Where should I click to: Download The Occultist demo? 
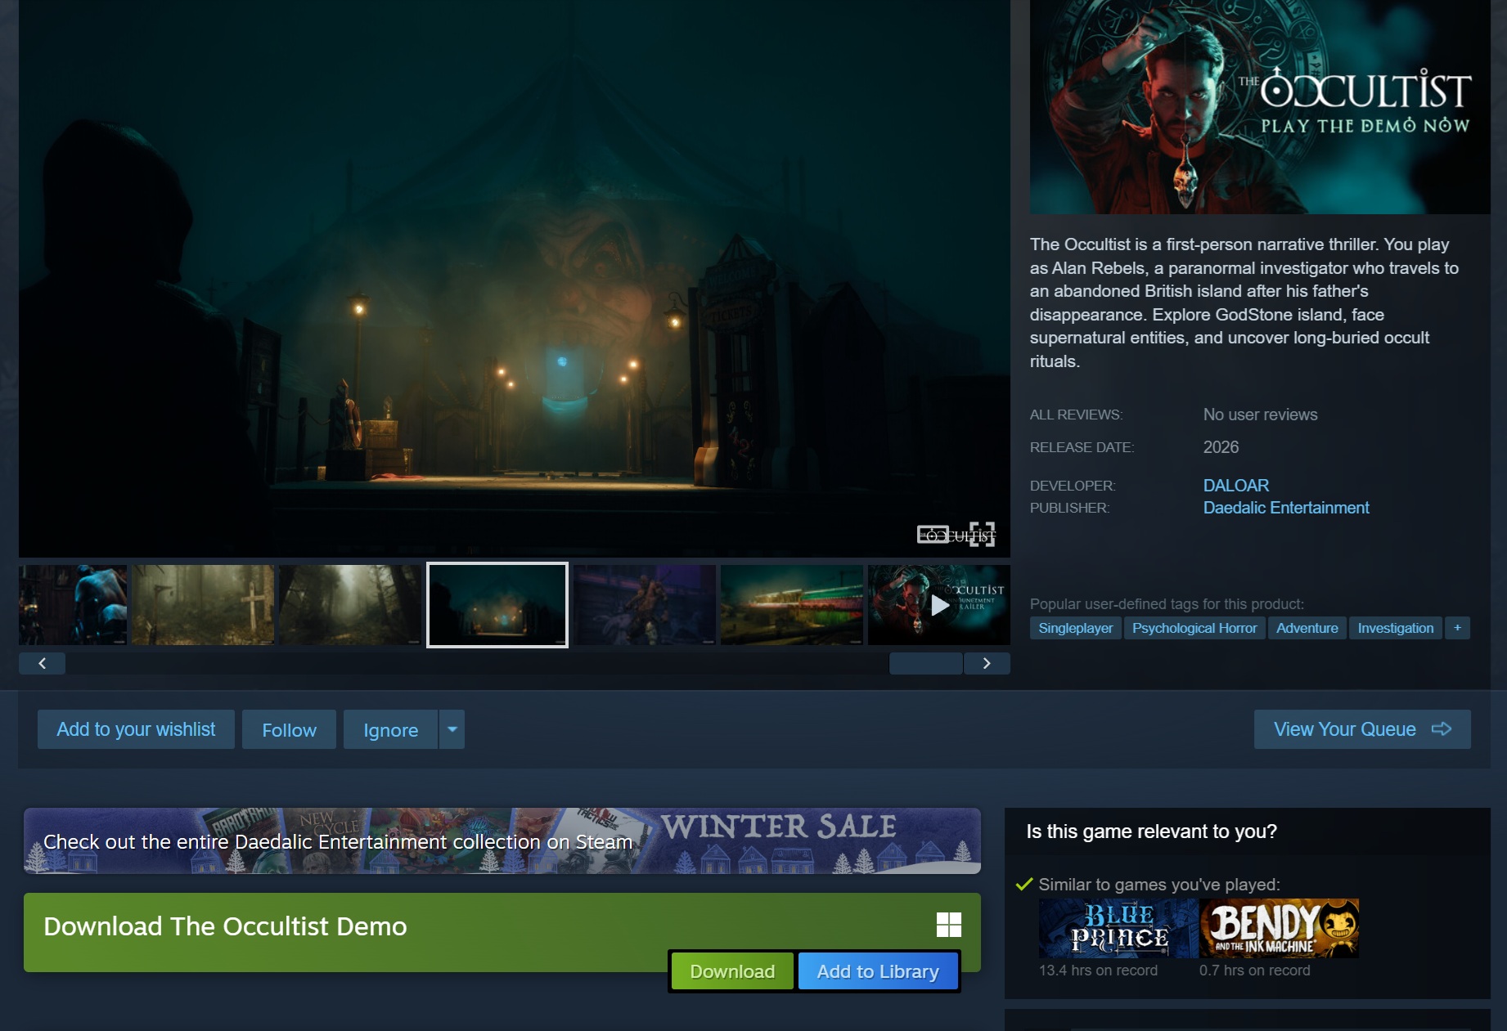[732, 971]
